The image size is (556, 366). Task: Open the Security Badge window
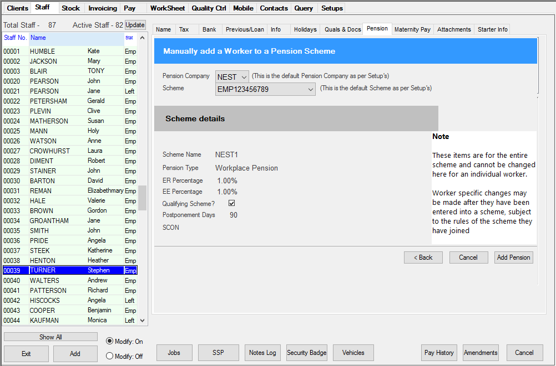pyautogui.click(x=306, y=353)
